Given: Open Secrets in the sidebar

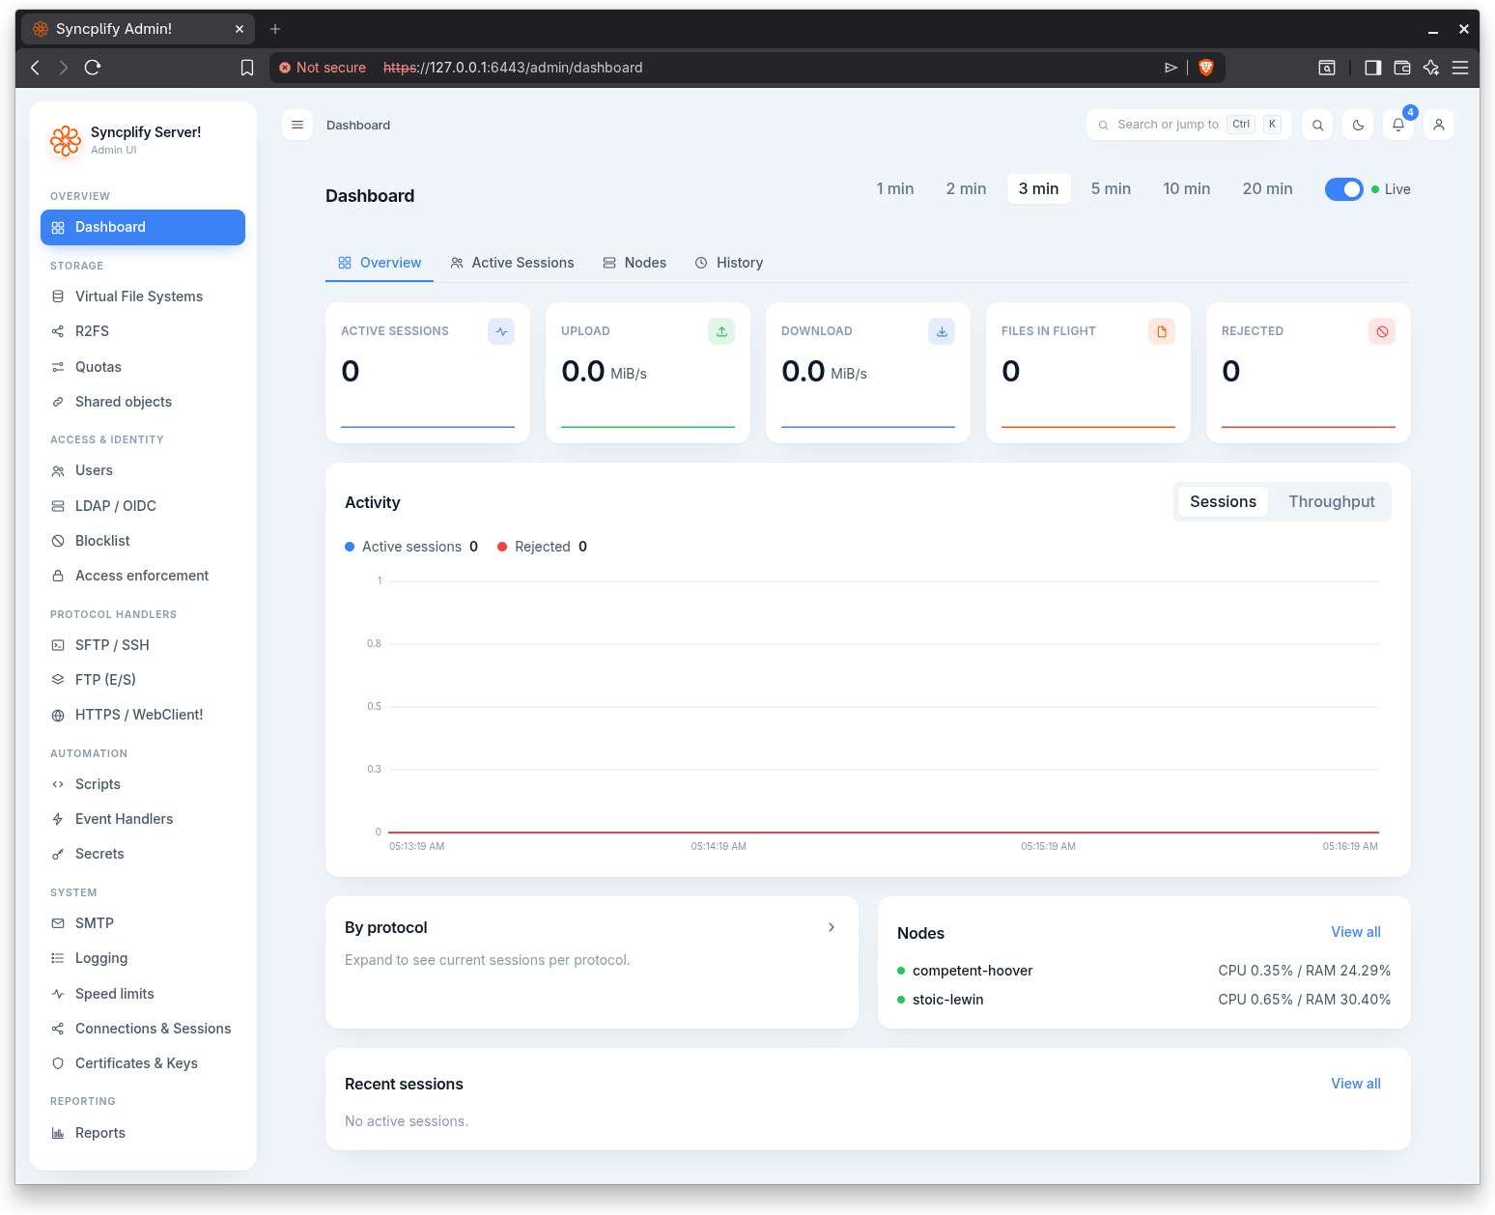Looking at the screenshot, I should click(143, 854).
